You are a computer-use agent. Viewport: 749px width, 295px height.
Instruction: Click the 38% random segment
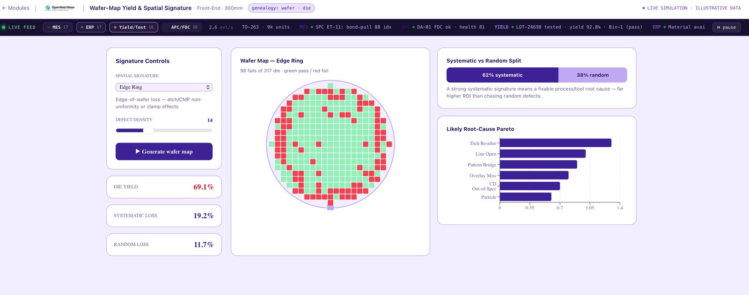593,75
